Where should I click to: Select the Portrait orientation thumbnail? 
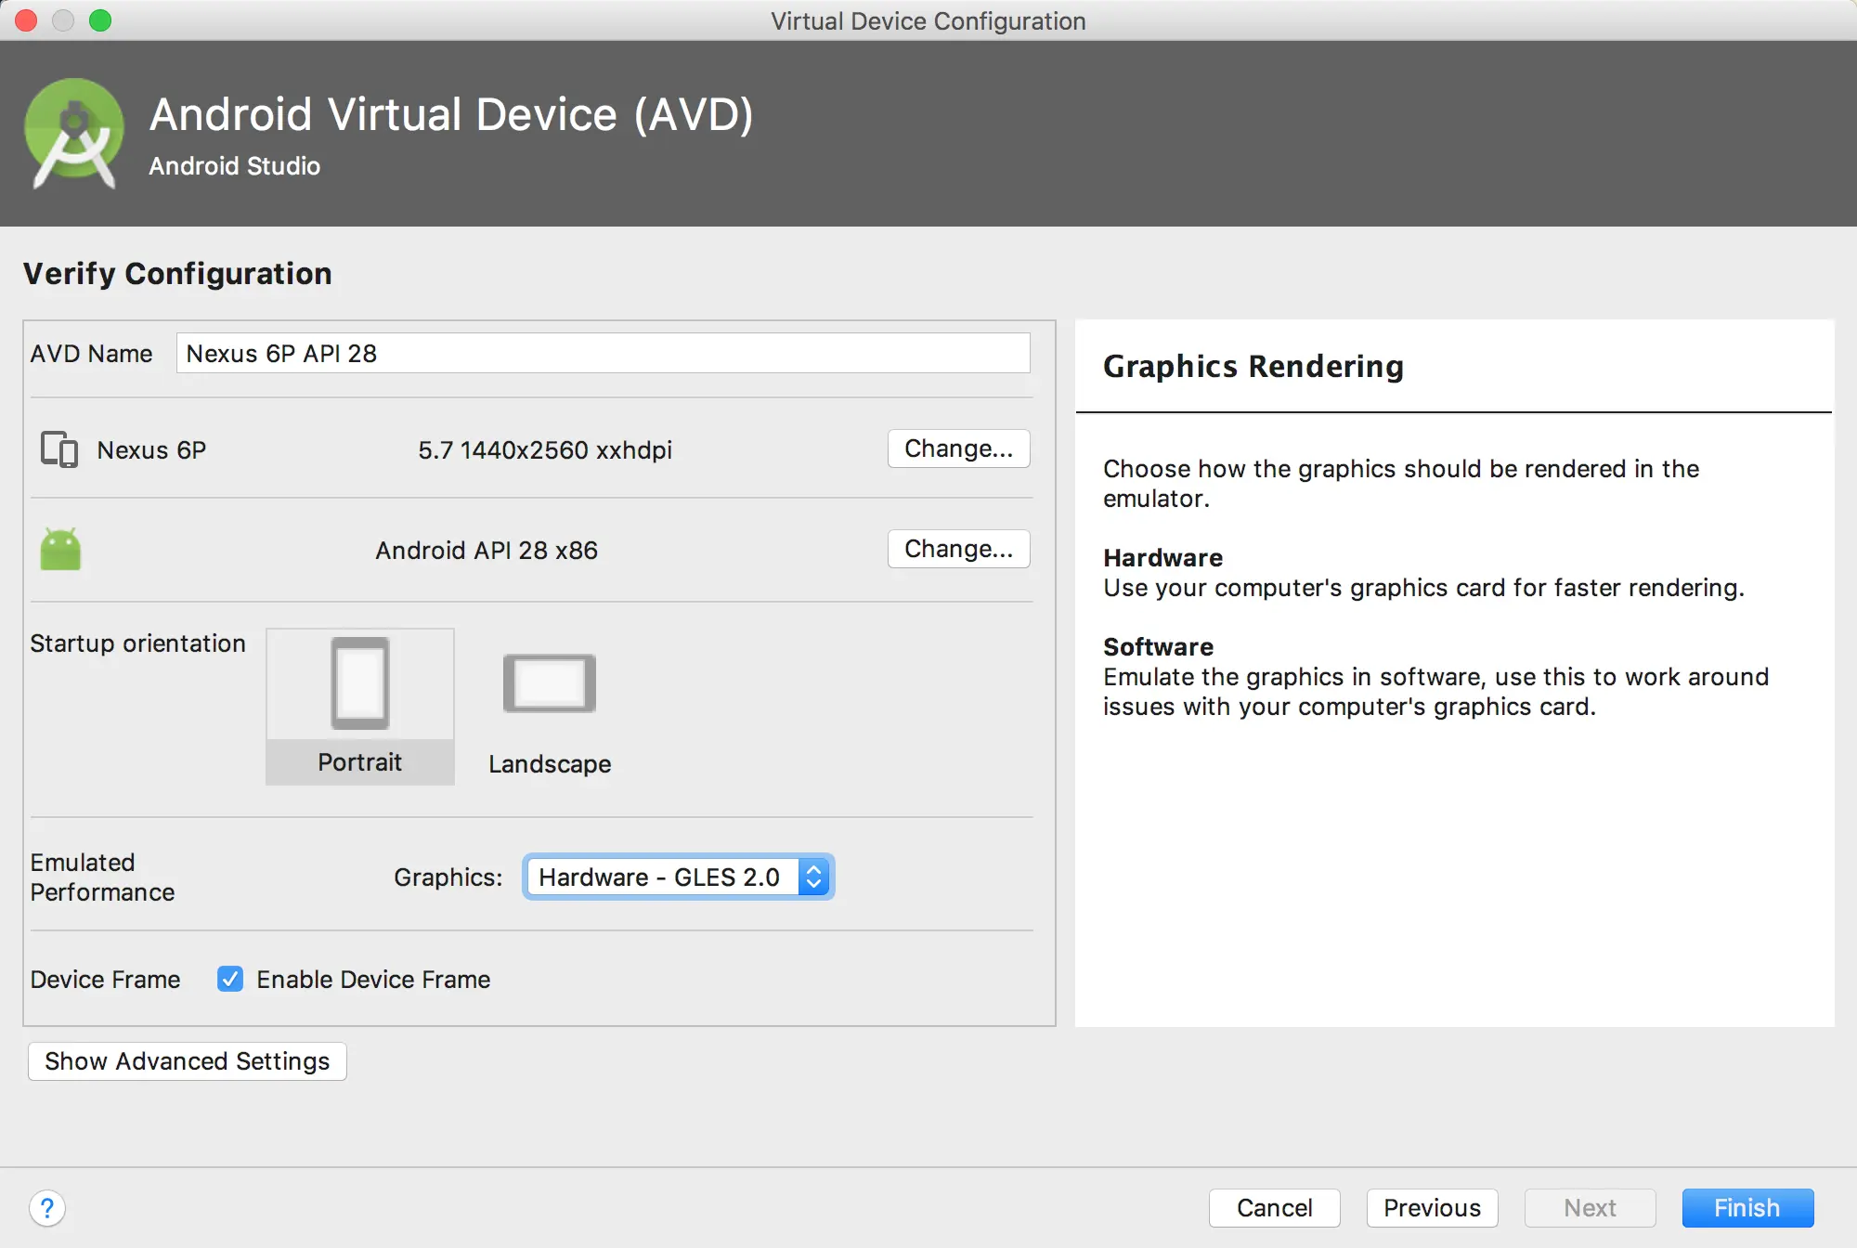[x=359, y=684]
